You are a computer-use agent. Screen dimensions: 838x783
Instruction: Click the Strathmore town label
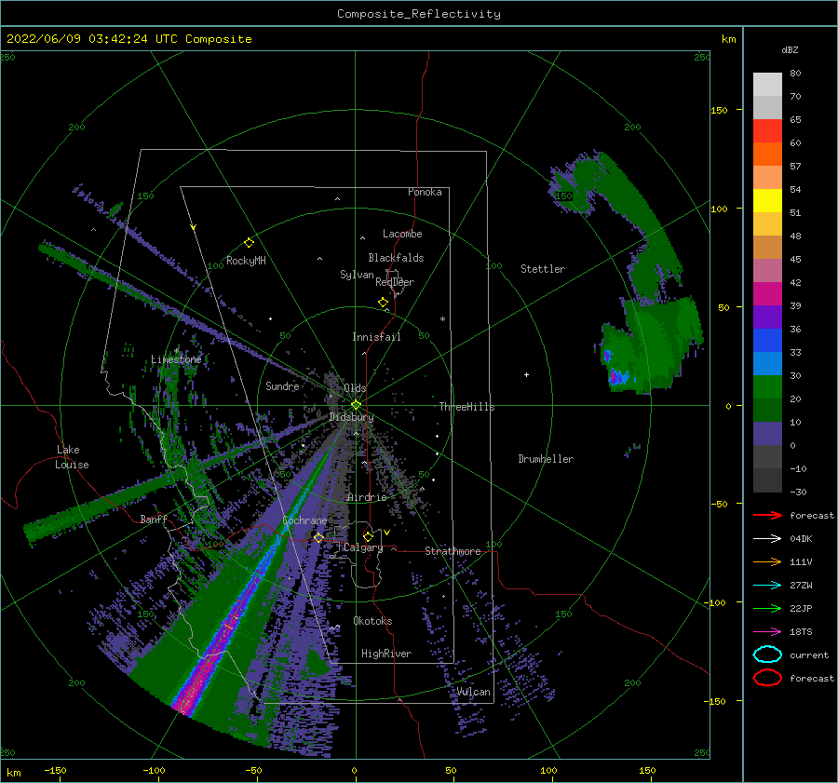453,551
